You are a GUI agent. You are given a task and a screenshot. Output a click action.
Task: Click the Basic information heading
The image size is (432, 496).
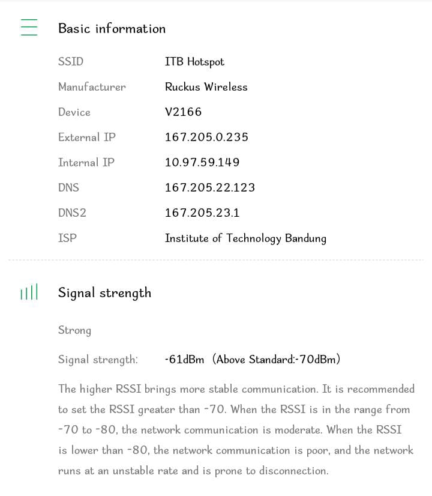(112, 29)
